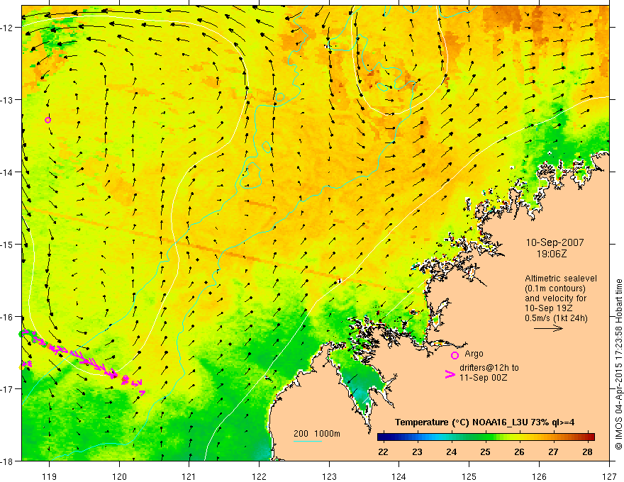Click longitude axis label 125

pyautogui.click(x=469, y=476)
